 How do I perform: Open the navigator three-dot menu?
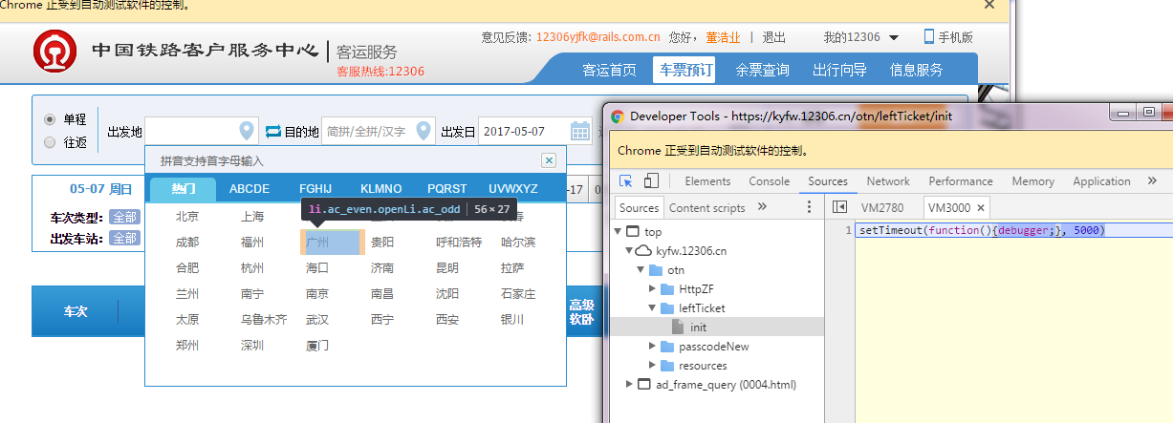809,207
